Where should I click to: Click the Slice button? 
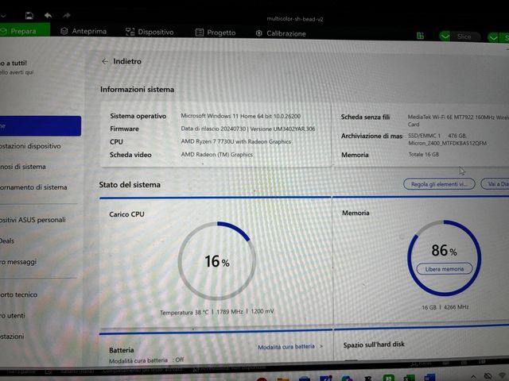coord(464,37)
